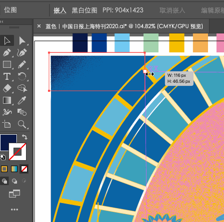The width and height of the screenshot is (224, 222).
Task: Select the Selection tool (black arrow)
Action: point(7,41)
